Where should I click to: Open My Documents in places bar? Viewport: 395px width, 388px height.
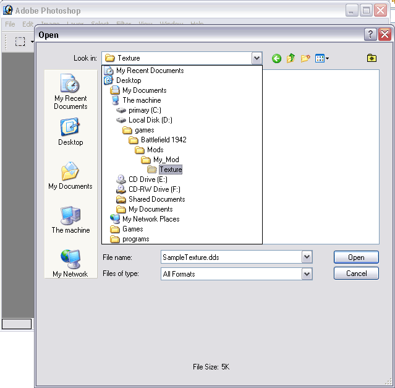(70, 176)
